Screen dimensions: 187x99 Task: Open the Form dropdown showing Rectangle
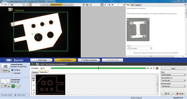[x=173, y=75]
